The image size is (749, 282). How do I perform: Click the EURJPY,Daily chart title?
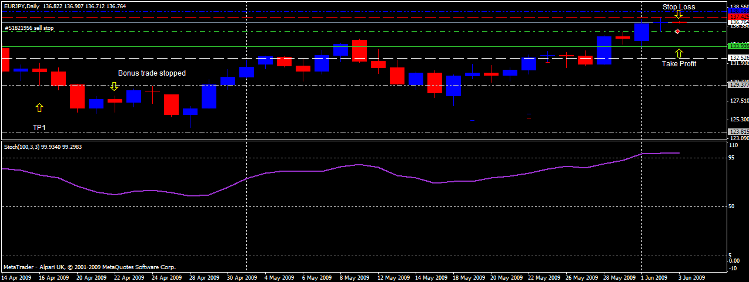(22, 6)
